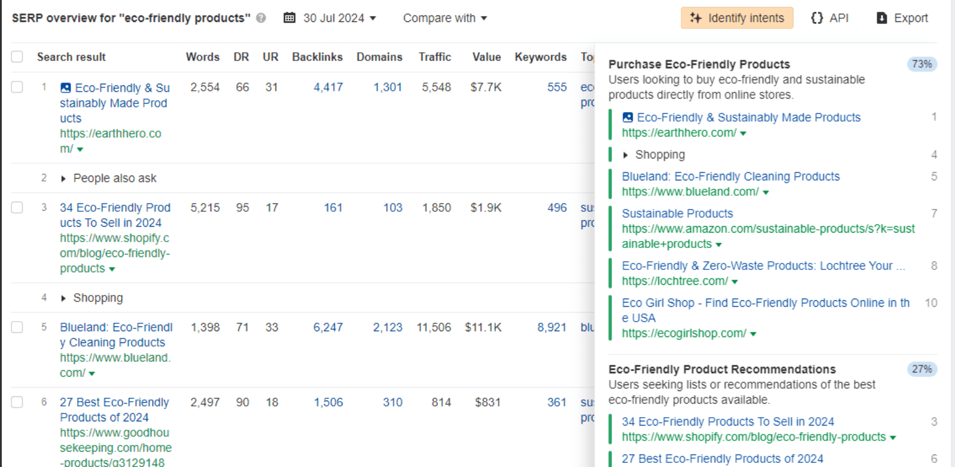Open https://lochtree.com/ URL link

[x=675, y=281]
